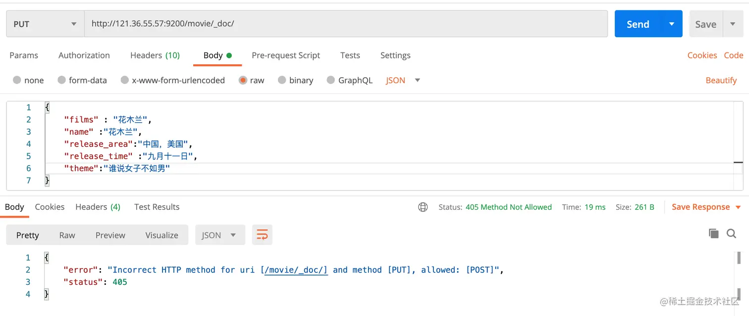The width and height of the screenshot is (749, 316).
Task: Switch response view to Visualize
Action: [161, 235]
